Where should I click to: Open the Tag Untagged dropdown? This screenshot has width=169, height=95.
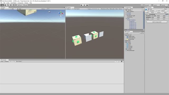point(153,11)
